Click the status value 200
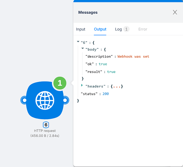 106,94
